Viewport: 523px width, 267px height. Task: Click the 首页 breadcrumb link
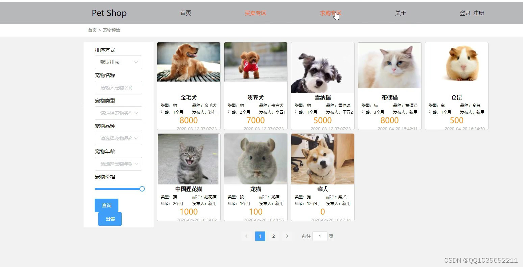point(92,30)
